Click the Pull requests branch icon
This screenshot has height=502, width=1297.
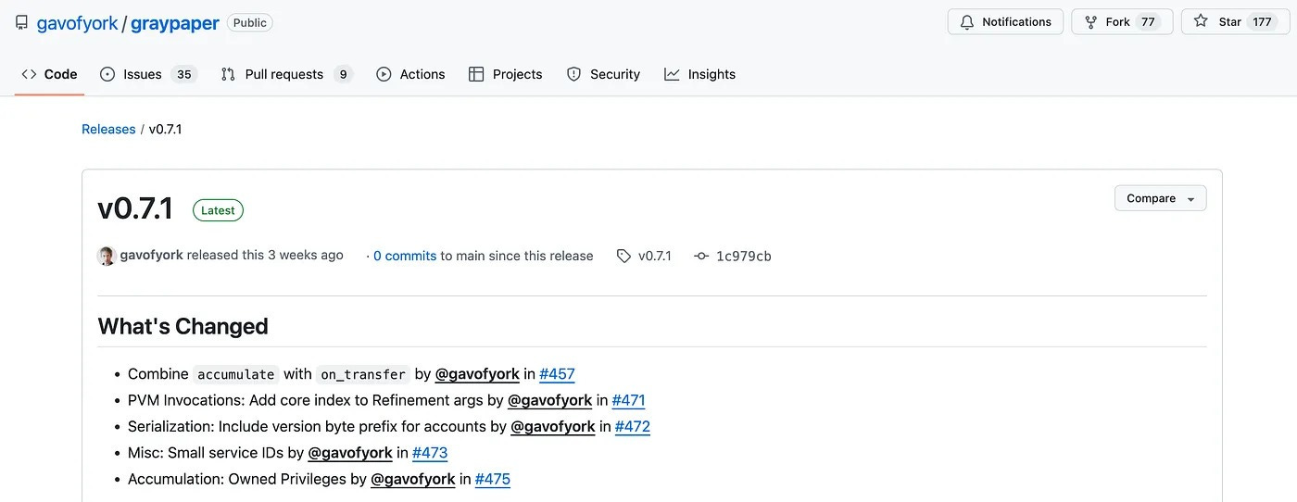(x=228, y=74)
